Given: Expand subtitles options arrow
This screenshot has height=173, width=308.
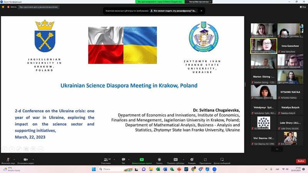Looking at the screenshot, I should (184, 160).
